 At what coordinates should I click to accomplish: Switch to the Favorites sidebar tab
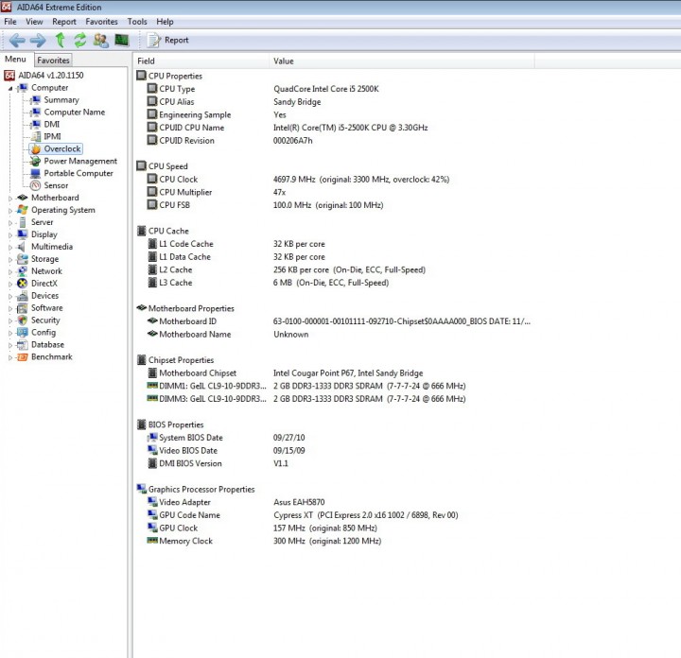53,61
